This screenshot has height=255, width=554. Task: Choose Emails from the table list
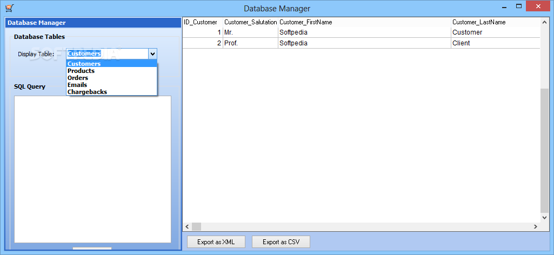[112, 85]
